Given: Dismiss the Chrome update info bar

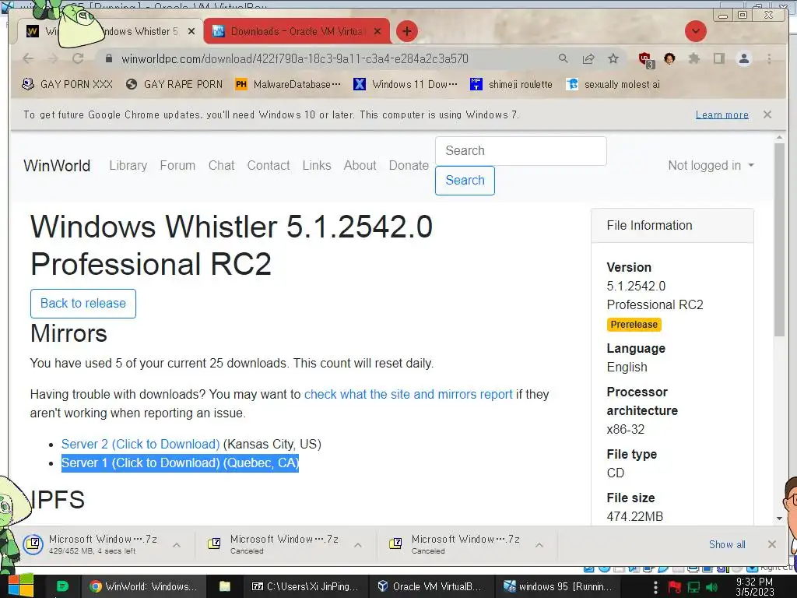Looking at the screenshot, I should pos(767,114).
